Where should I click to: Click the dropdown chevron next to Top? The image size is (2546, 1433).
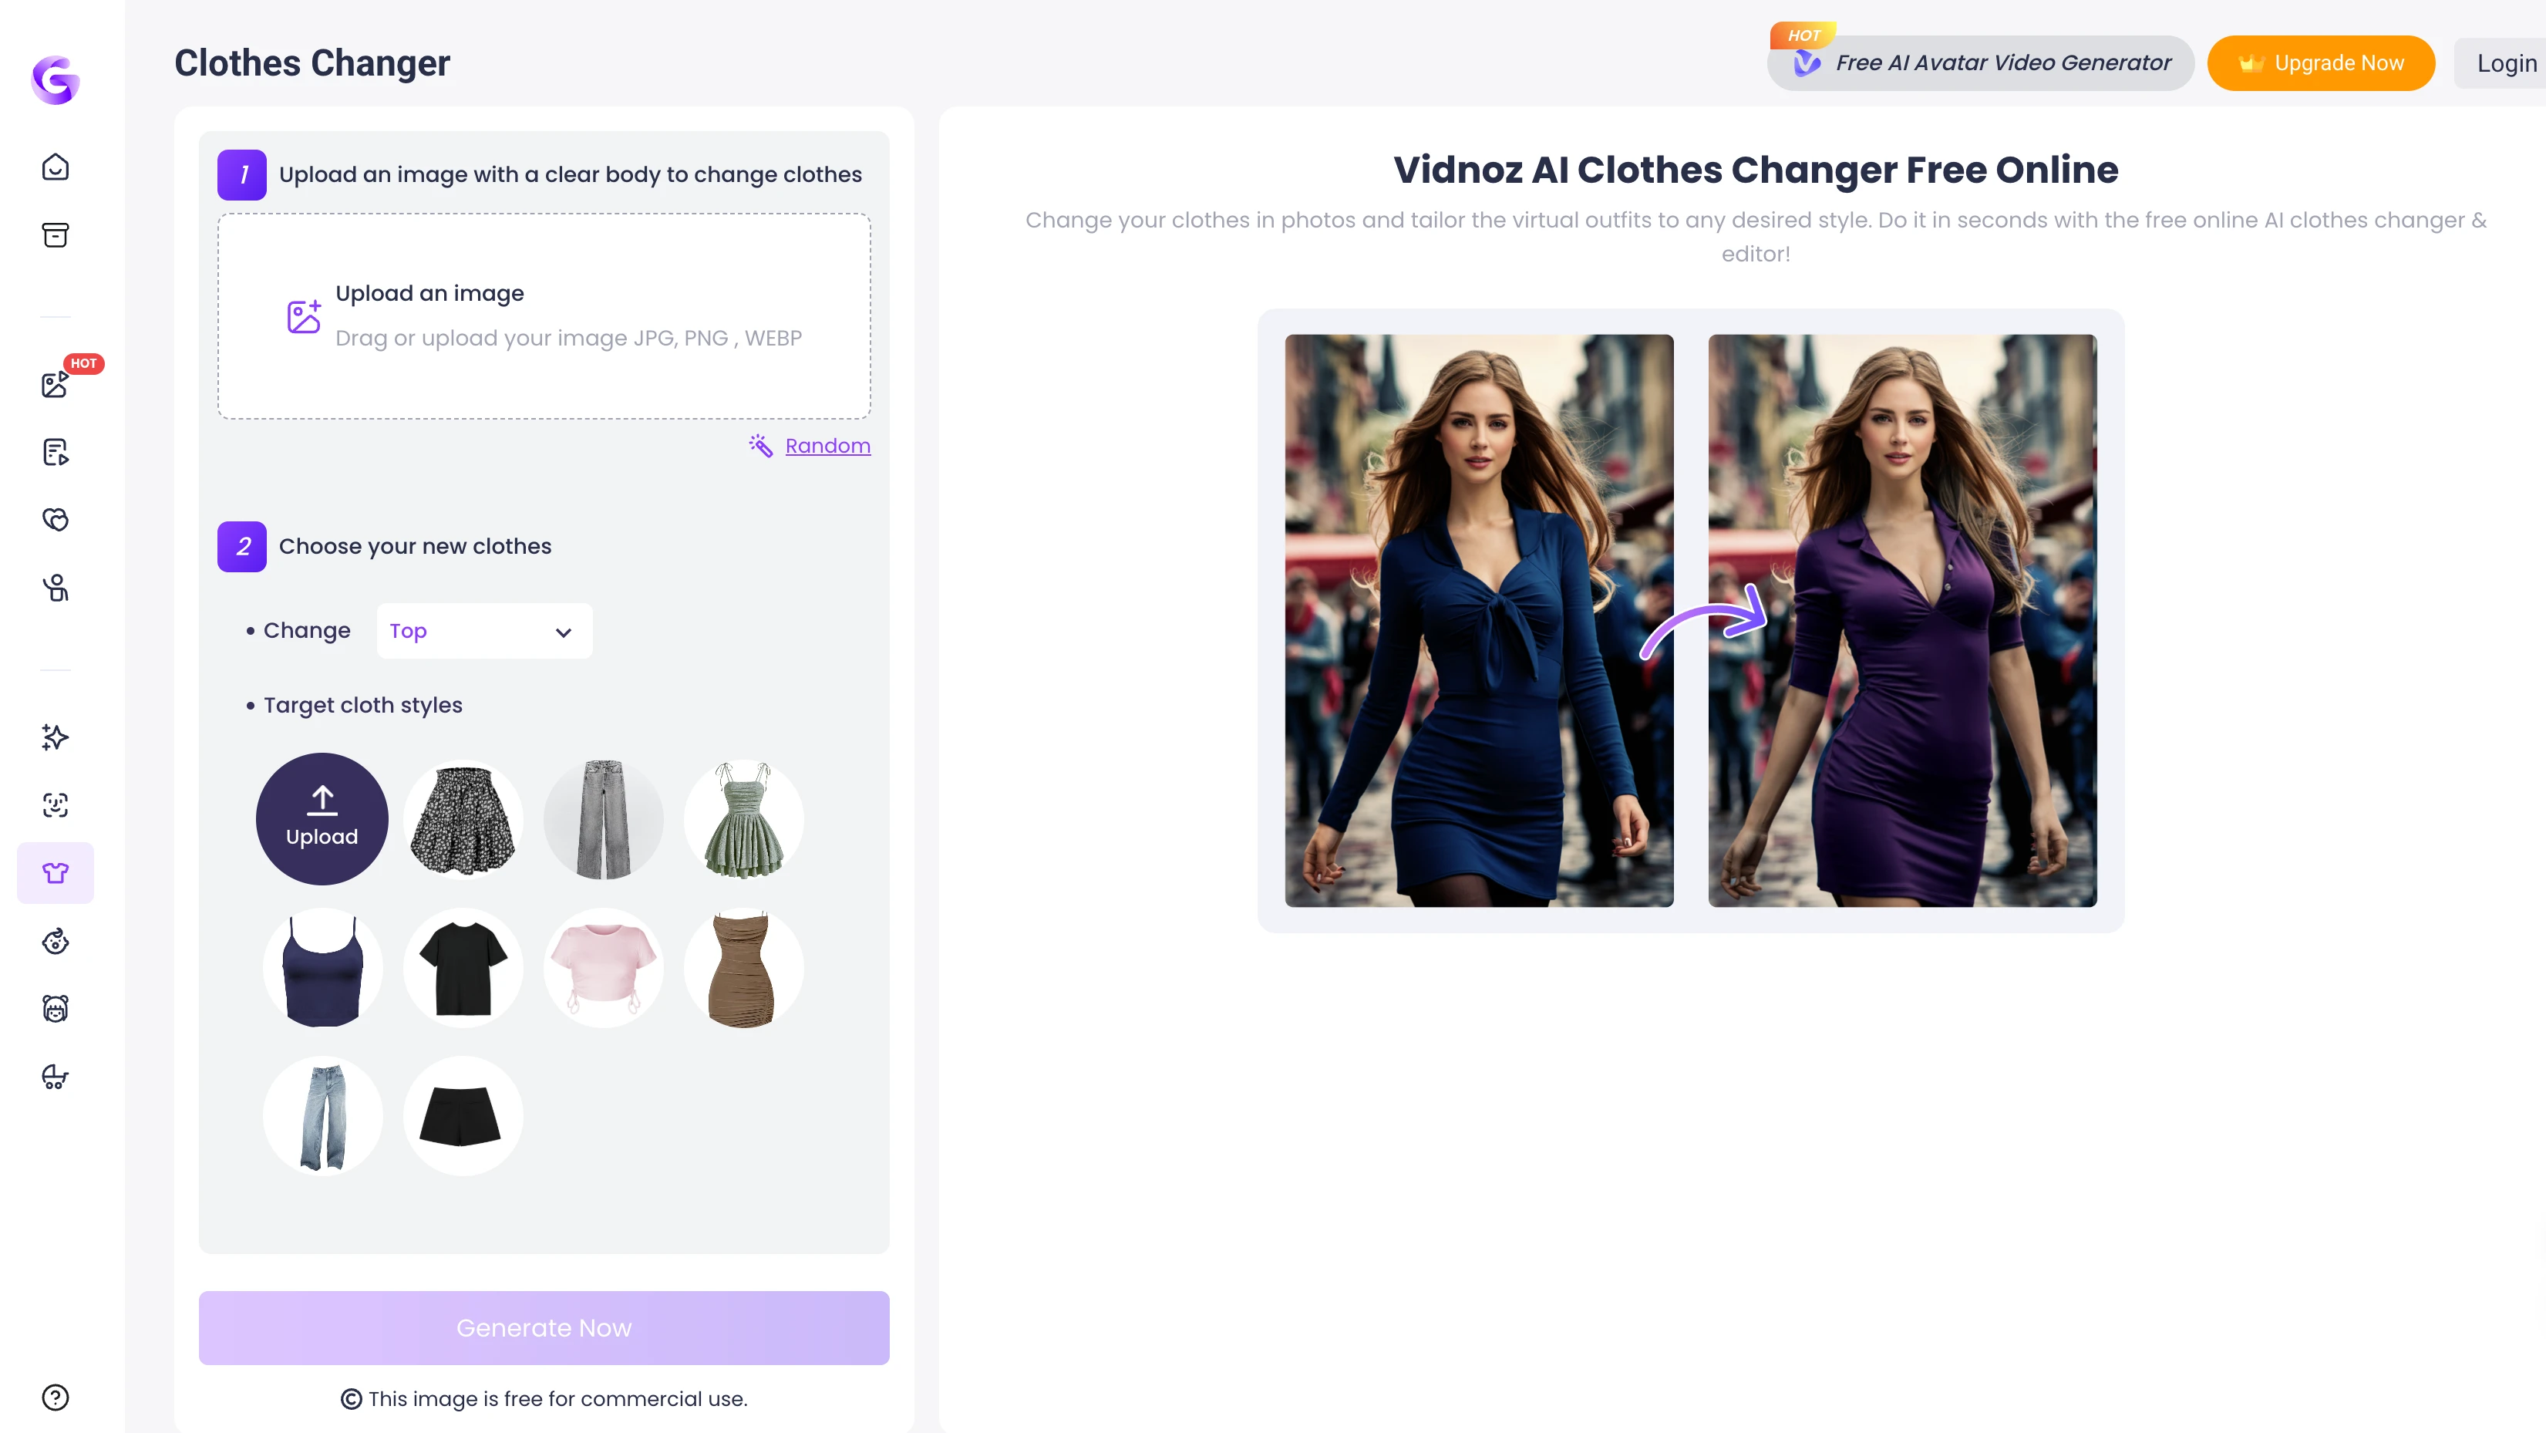564,632
